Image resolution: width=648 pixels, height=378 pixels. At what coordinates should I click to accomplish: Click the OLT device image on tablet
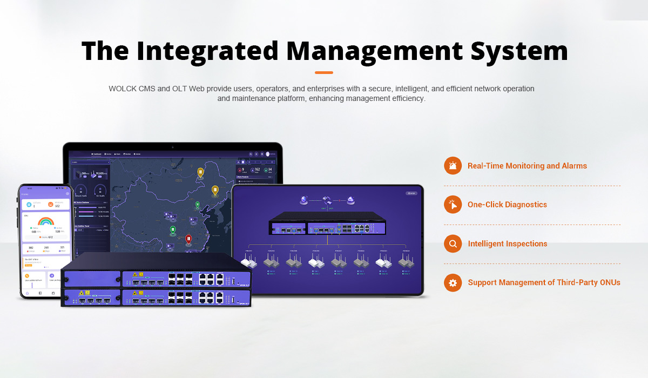[327, 224]
